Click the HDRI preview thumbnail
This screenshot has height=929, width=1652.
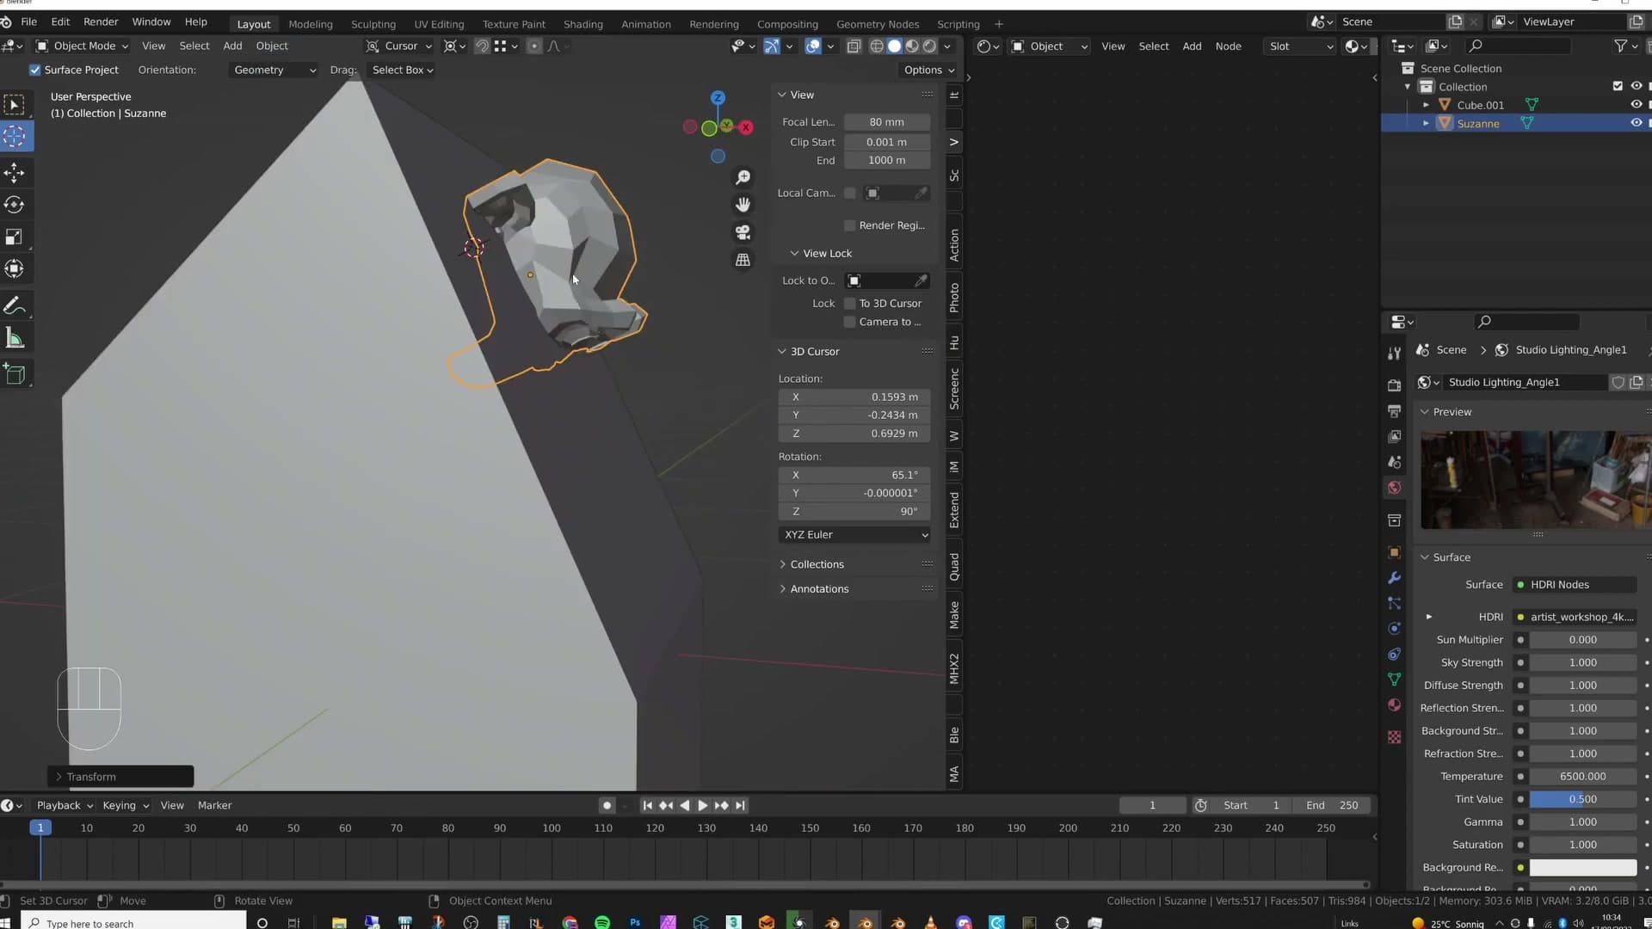[x=1536, y=480]
